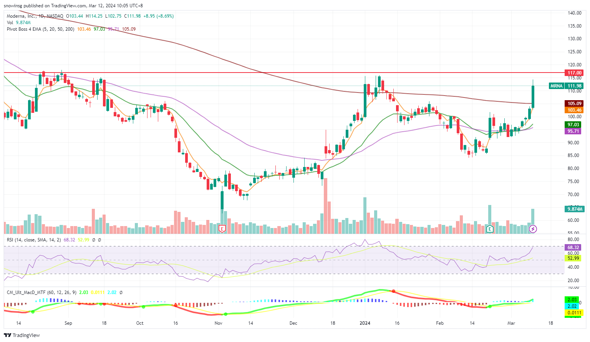The image size is (590, 342).
Task: Click the 90.00 price axis tick
Action: (573, 143)
